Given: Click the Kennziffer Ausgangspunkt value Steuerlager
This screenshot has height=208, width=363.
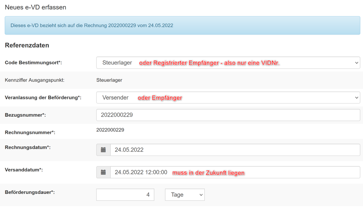Looking at the screenshot, I should coord(109,80).
